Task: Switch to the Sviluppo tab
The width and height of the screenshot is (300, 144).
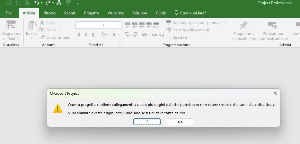Action: 140,13
